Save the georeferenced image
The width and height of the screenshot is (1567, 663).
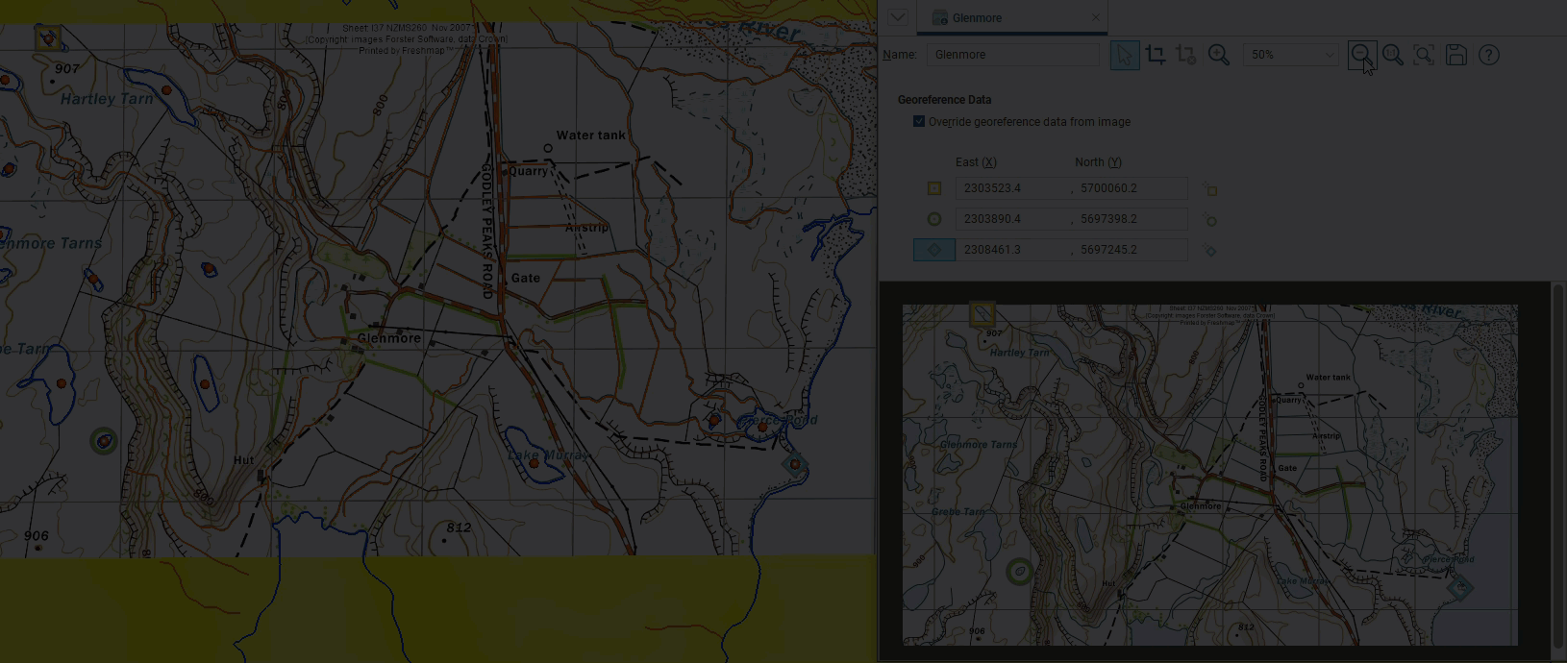pyautogui.click(x=1456, y=55)
